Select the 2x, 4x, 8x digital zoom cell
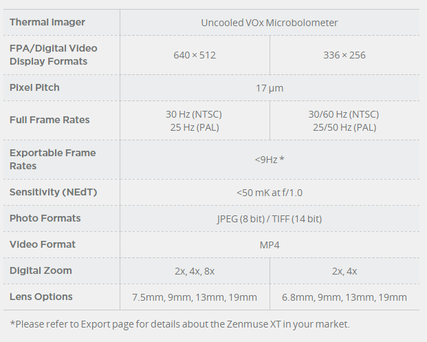The height and width of the screenshot is (342, 427). (x=195, y=271)
